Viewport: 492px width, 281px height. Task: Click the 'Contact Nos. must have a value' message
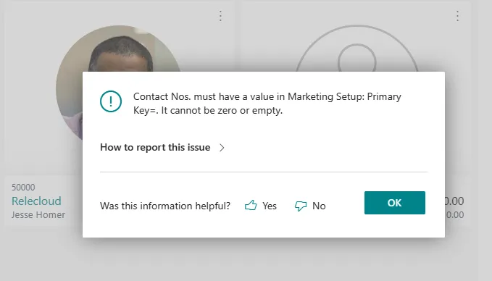pos(267,103)
